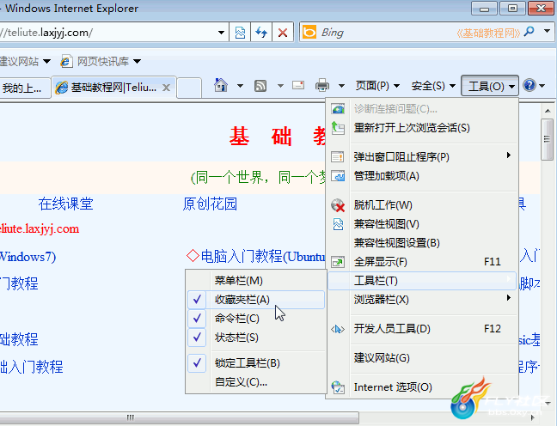
Task: Open the feeds dropdown arrow
Action: point(280,86)
